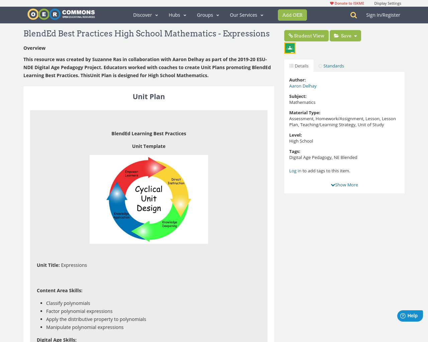This screenshot has height=342, width=428.
Task: Open the Hubs dropdown
Action: [x=177, y=14]
